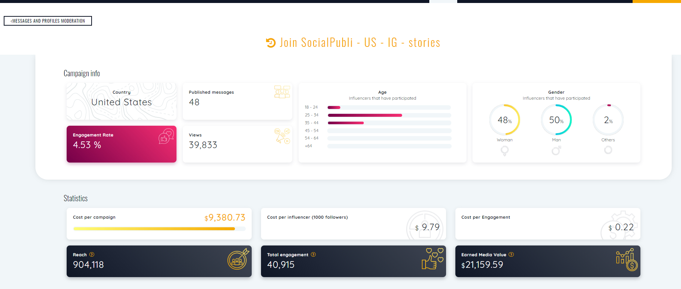681x289 pixels.
Task: Click the Cost per influencer value $ 9.79
Action: (427, 227)
